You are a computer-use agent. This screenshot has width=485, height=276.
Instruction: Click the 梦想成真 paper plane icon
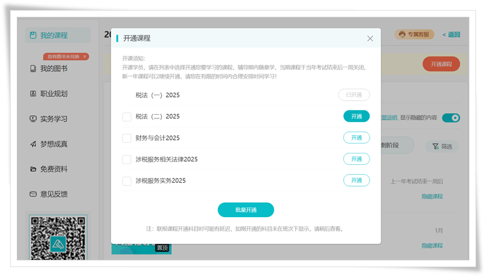click(x=33, y=144)
